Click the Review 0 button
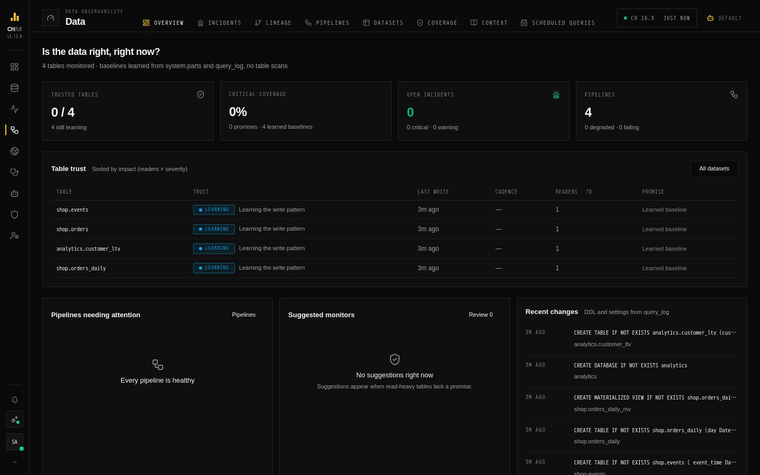 (481, 315)
